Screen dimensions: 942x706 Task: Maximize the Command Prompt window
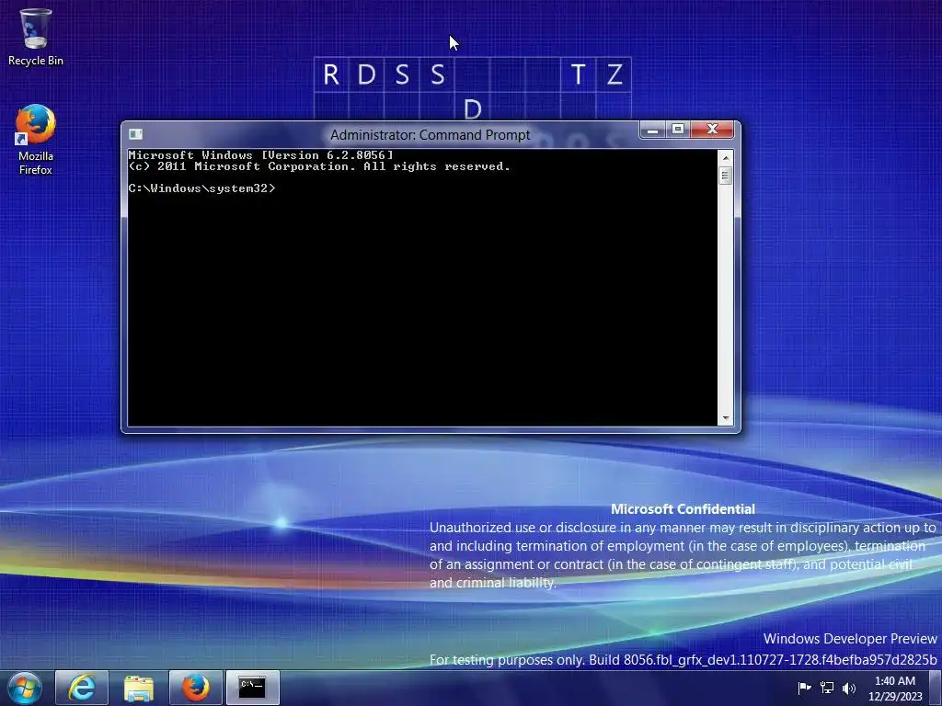[678, 130]
